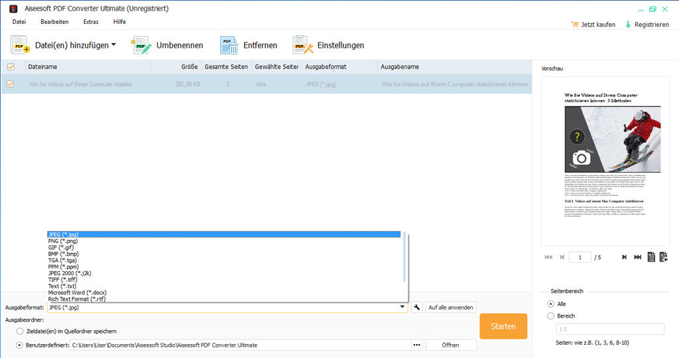
Task: Open the Hilfe menu
Action: (x=119, y=22)
